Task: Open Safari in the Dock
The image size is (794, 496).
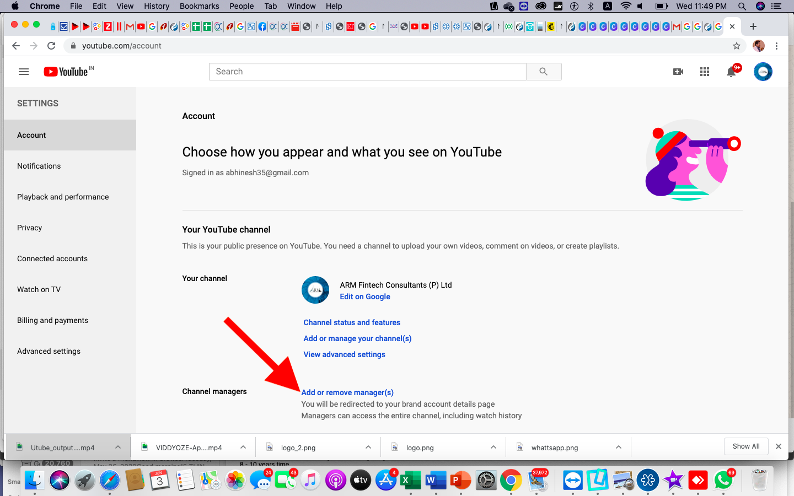Action: pyautogui.click(x=110, y=481)
